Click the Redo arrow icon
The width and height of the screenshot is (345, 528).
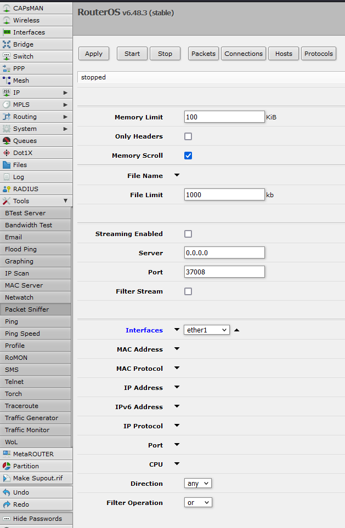(7, 504)
